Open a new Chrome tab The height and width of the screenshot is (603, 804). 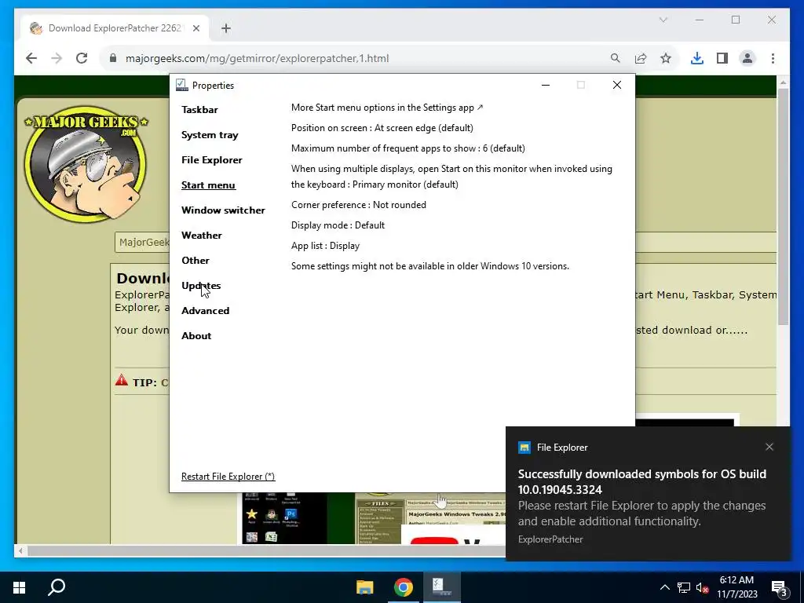[x=226, y=28]
